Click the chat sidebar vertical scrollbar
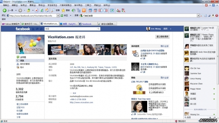 pyautogui.click(x=218, y=56)
